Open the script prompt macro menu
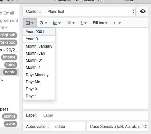 (x=117, y=23)
